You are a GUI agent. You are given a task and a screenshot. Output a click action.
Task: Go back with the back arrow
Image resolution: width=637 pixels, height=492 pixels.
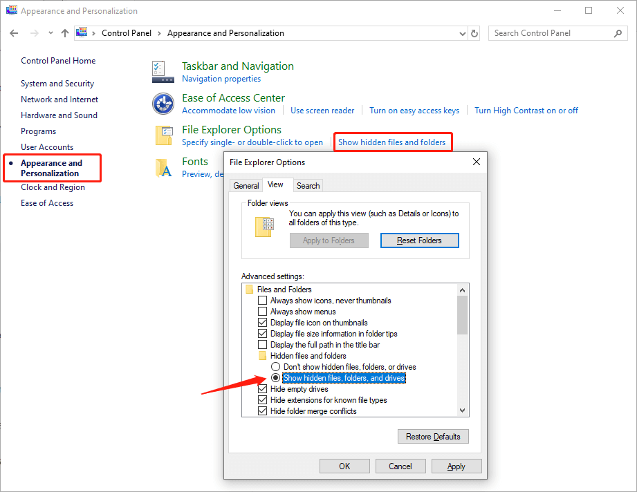14,33
